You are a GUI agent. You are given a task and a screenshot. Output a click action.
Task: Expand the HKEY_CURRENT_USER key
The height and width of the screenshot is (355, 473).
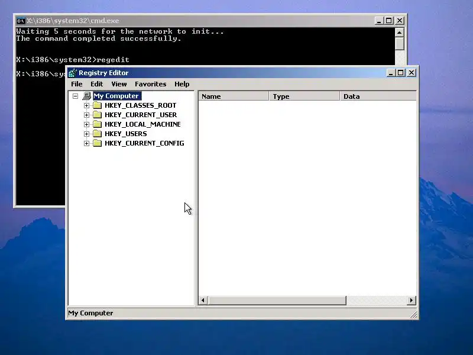tap(86, 115)
